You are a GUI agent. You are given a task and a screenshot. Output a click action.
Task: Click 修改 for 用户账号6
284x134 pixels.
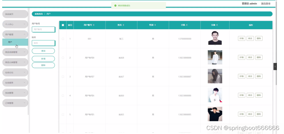250,95
